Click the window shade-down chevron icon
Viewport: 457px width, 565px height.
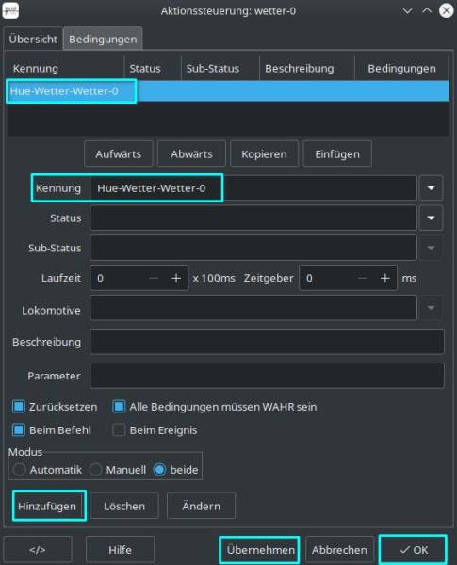407,10
